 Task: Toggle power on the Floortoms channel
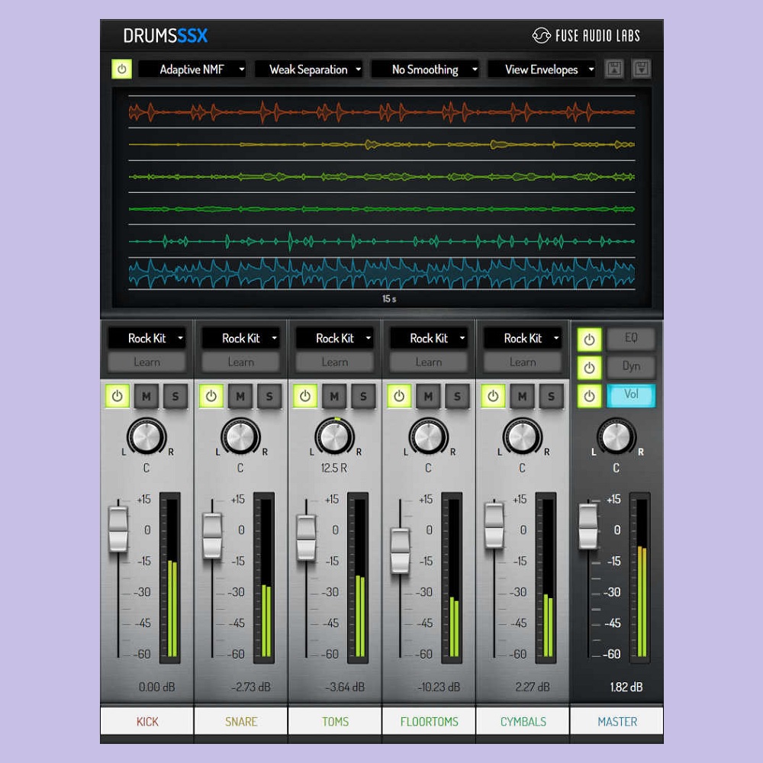(399, 396)
